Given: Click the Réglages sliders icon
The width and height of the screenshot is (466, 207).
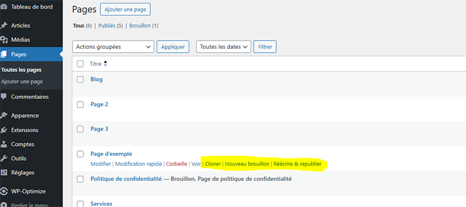Looking at the screenshot, I should coord(4,172).
